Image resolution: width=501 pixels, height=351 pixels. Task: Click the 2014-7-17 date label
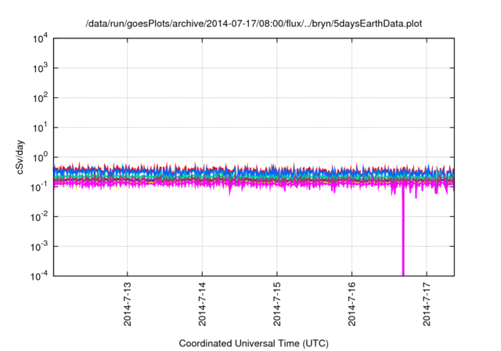[x=427, y=304]
